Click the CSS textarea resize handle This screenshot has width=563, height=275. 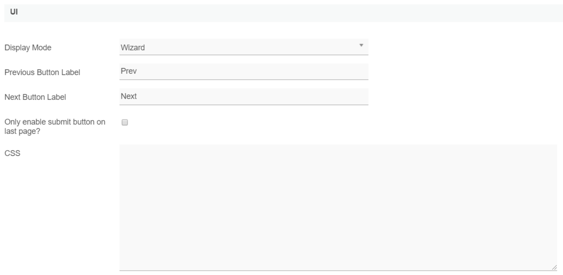click(x=554, y=267)
